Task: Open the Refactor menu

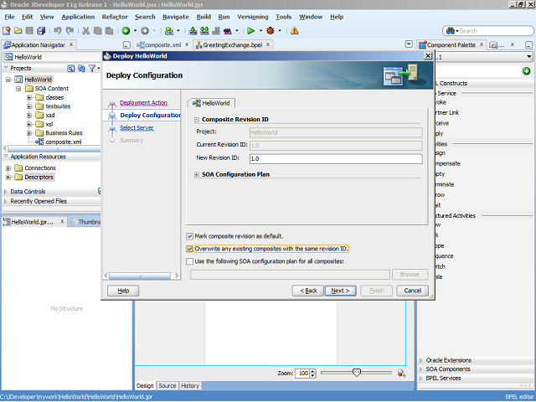Action: point(115,17)
